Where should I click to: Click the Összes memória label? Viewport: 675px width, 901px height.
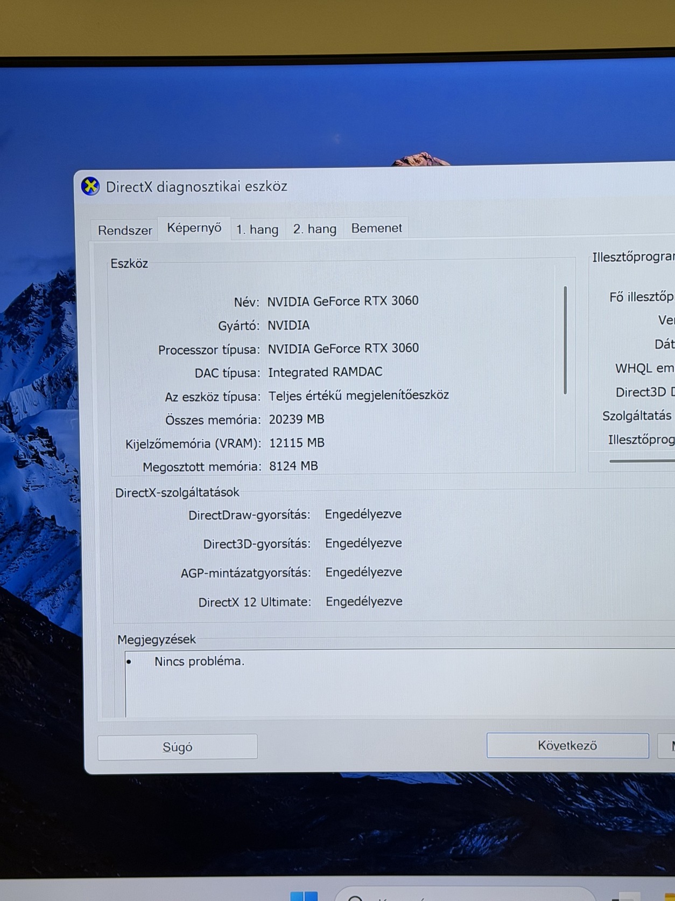click(x=213, y=420)
